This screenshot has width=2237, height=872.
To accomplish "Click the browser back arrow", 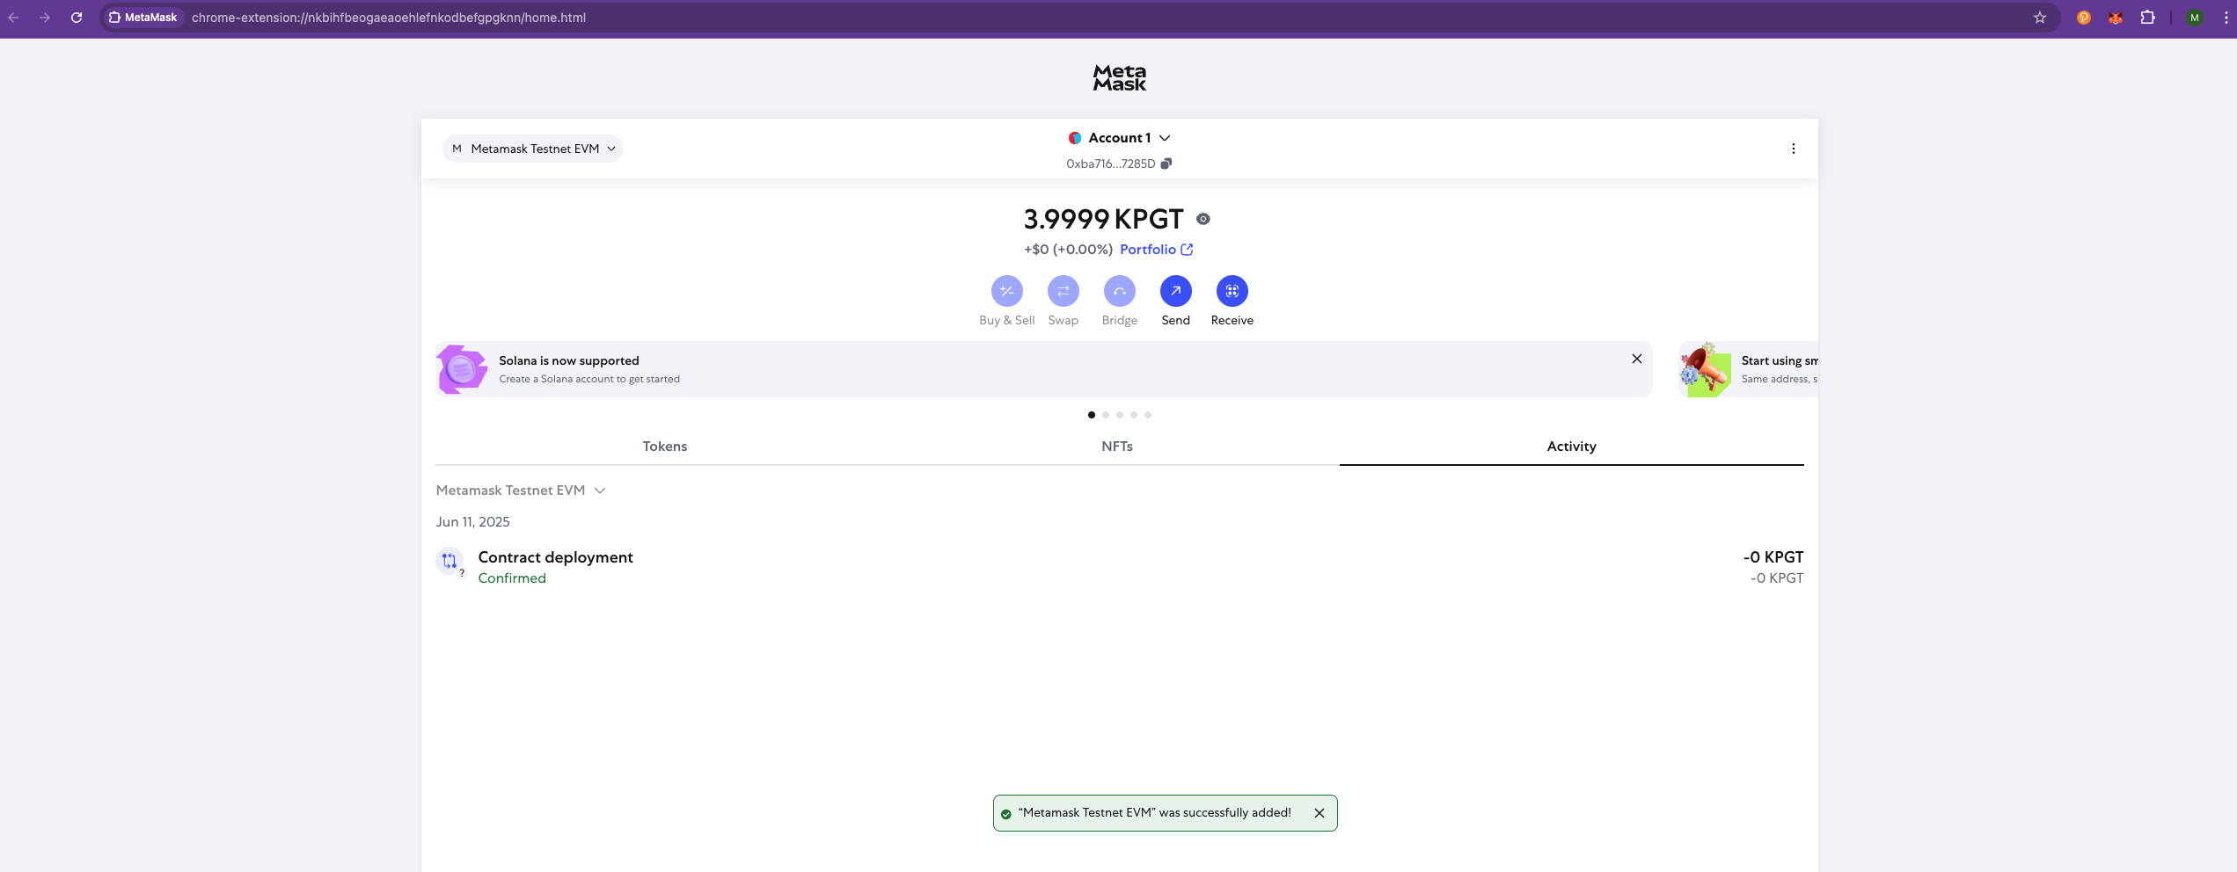I will [13, 18].
